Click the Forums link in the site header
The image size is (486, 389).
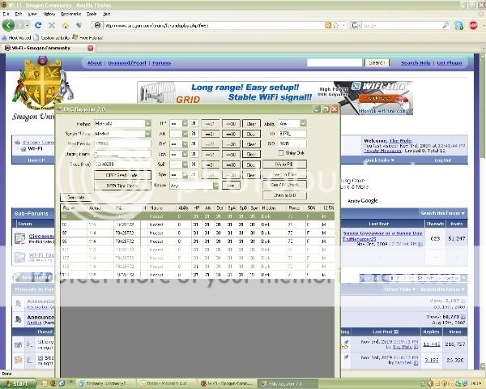tap(161, 62)
